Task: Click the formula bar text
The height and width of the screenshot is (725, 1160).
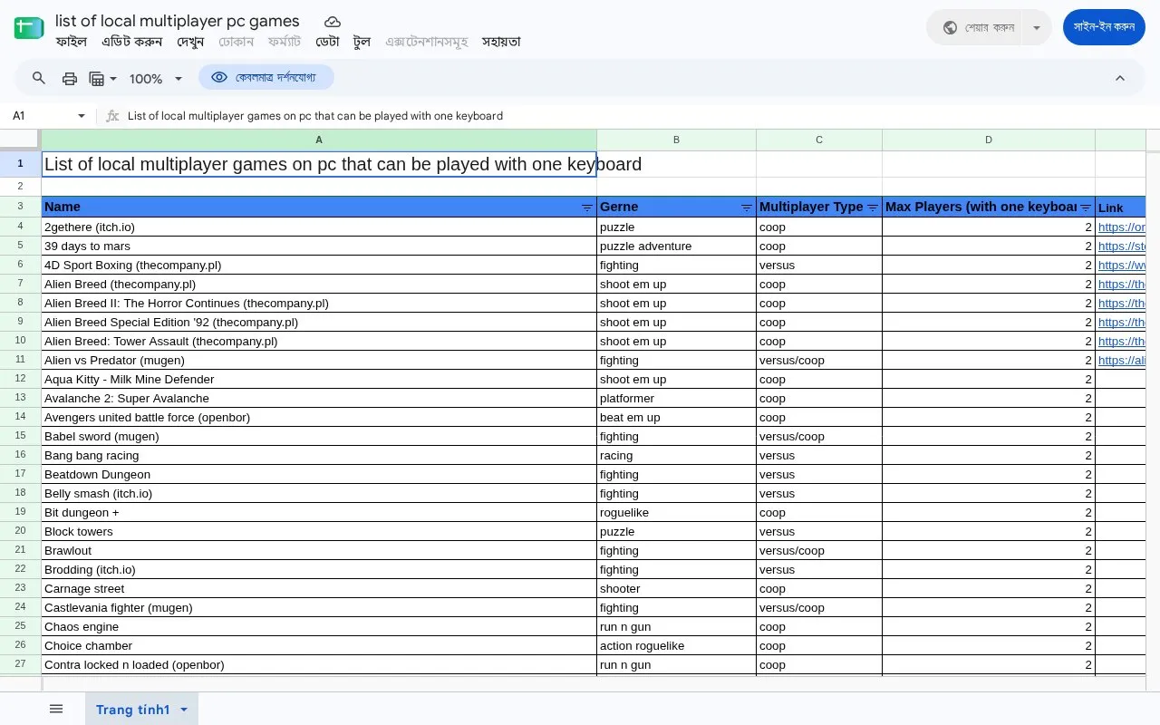Action: click(315, 116)
